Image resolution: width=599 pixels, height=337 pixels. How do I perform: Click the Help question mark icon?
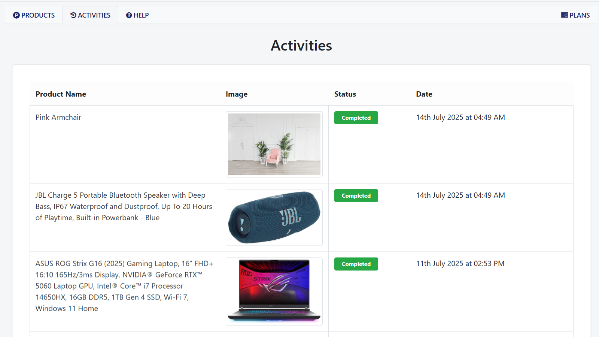coord(129,15)
